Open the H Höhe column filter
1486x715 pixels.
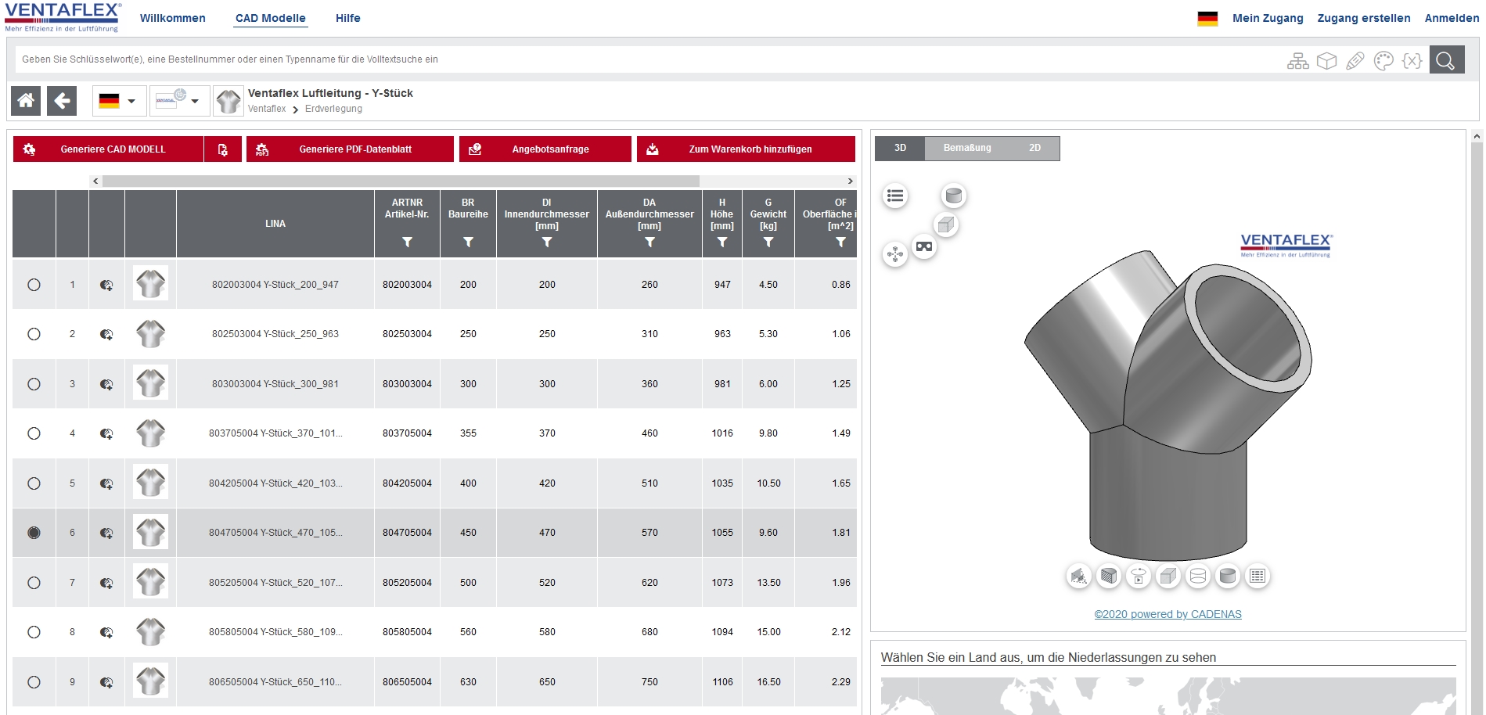(x=722, y=243)
